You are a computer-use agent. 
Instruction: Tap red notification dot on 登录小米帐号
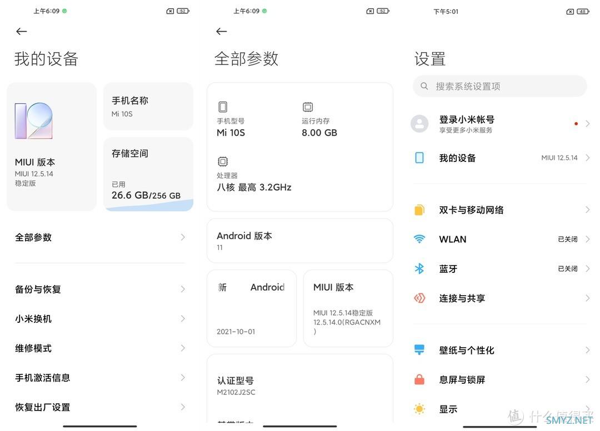[x=576, y=123]
